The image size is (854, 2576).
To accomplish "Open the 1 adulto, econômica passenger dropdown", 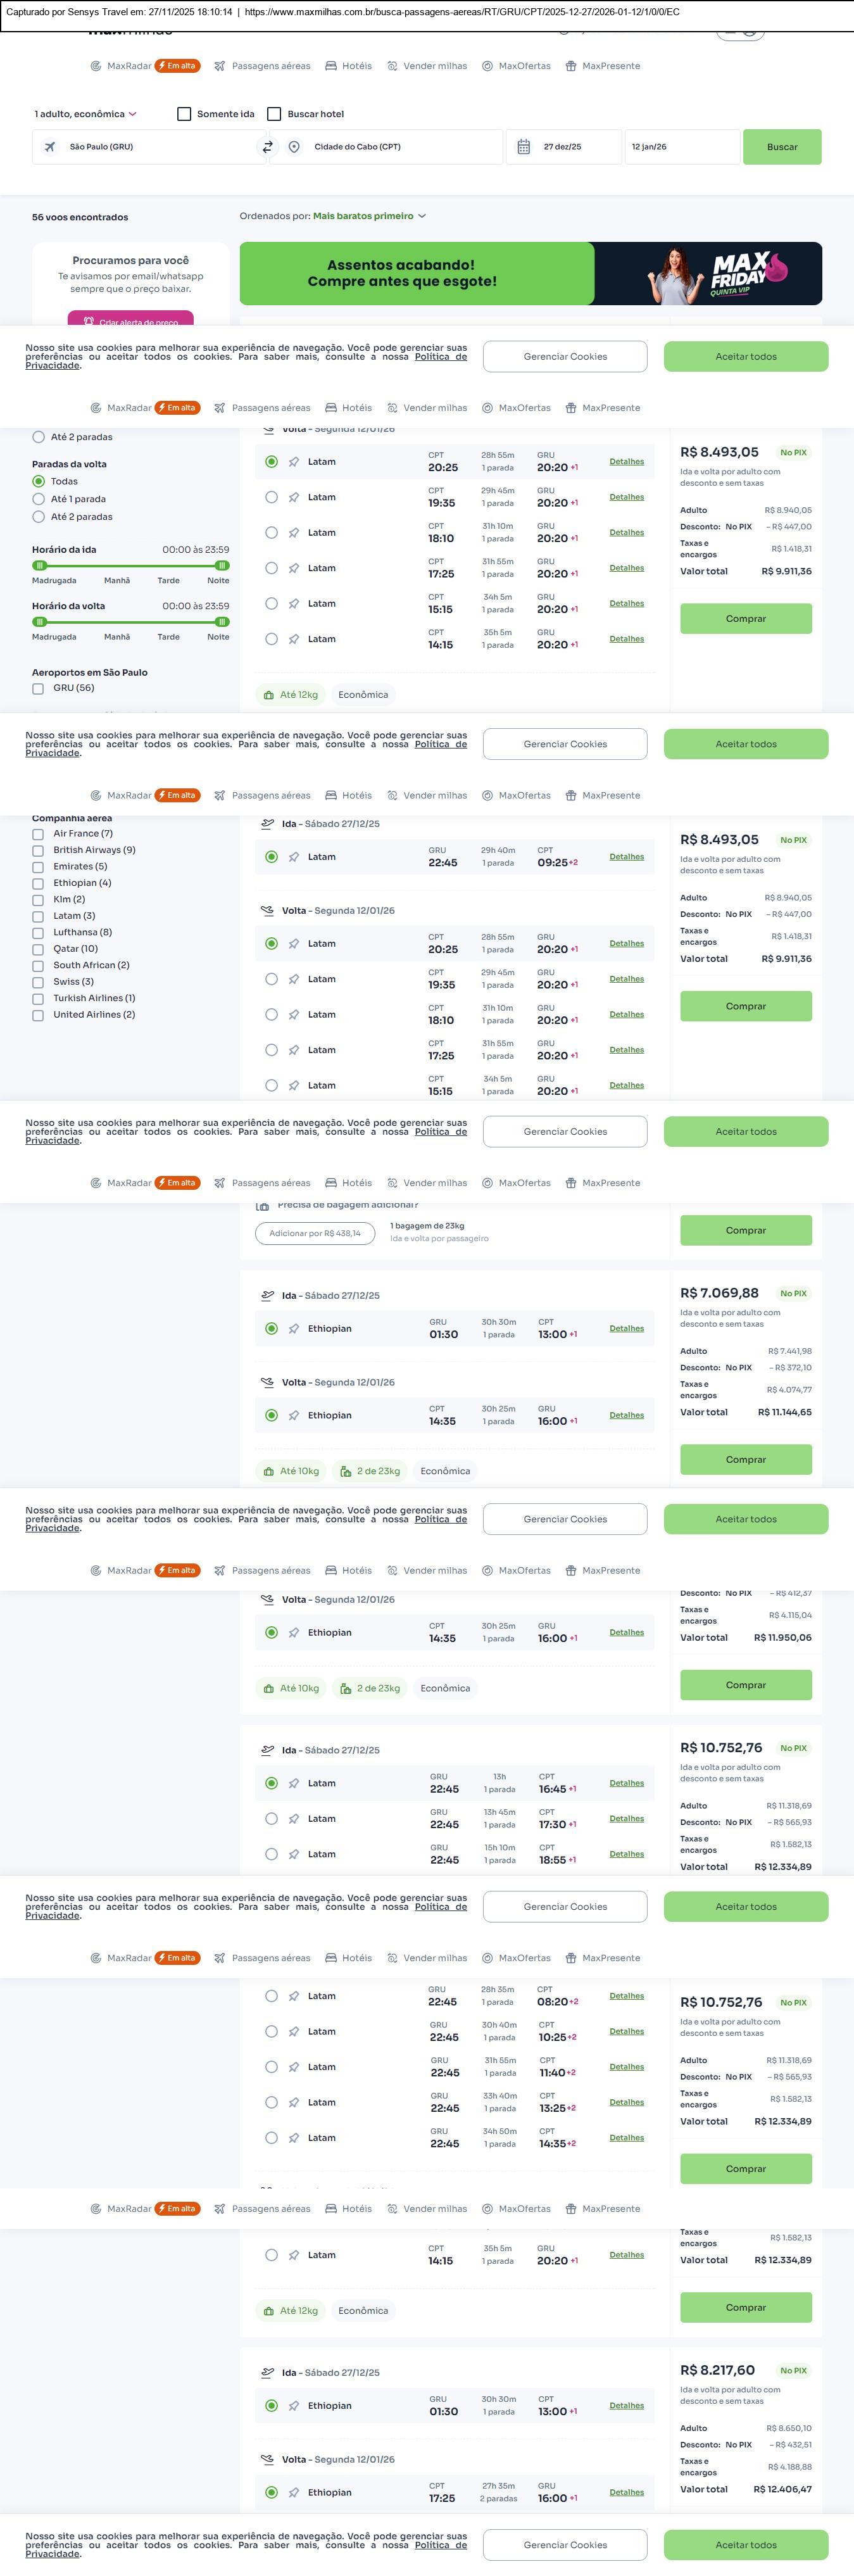I will [x=85, y=114].
